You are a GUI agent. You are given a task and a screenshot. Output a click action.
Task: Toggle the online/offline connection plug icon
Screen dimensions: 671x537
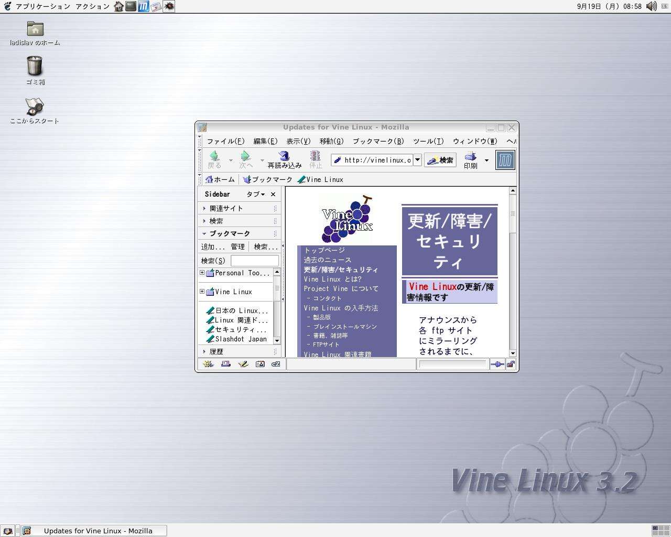(x=497, y=364)
